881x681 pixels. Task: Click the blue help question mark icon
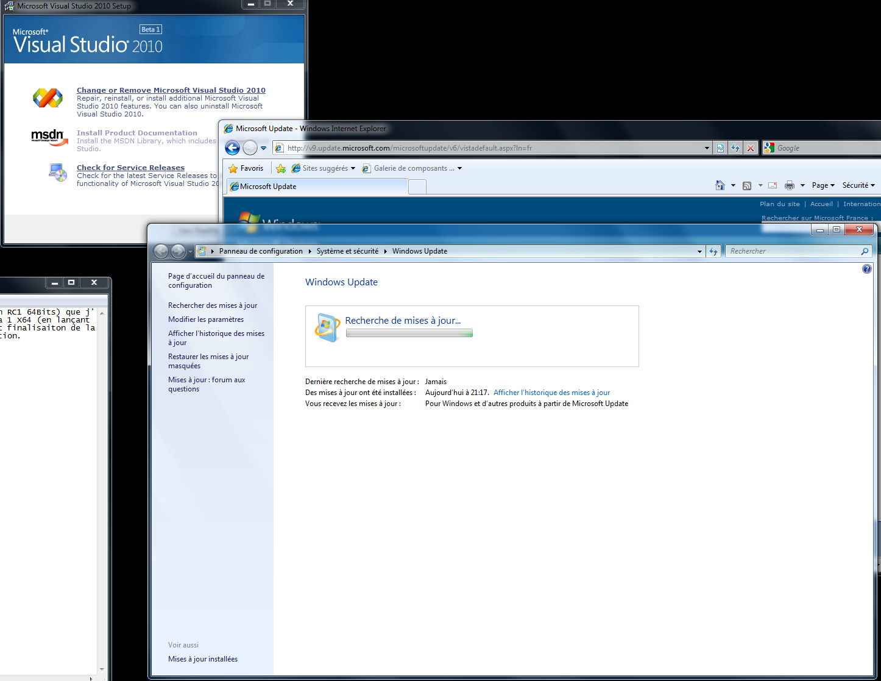coord(867,269)
